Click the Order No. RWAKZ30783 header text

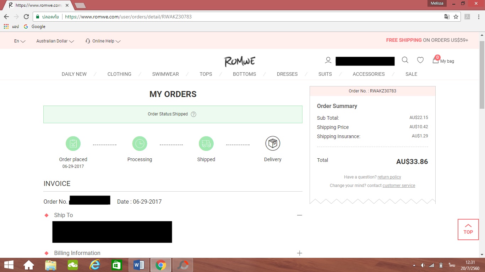(372, 91)
